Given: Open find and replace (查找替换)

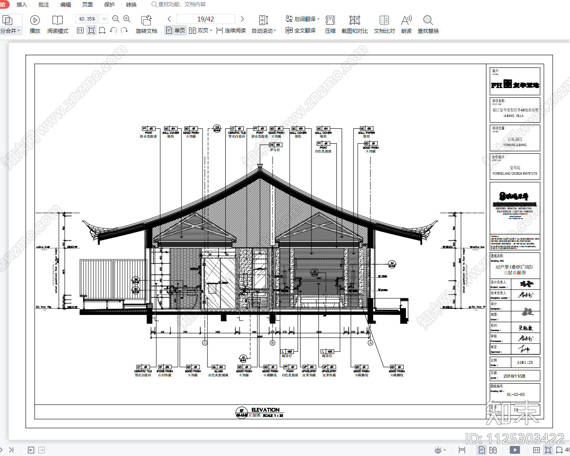Looking at the screenshot, I should pos(428,25).
